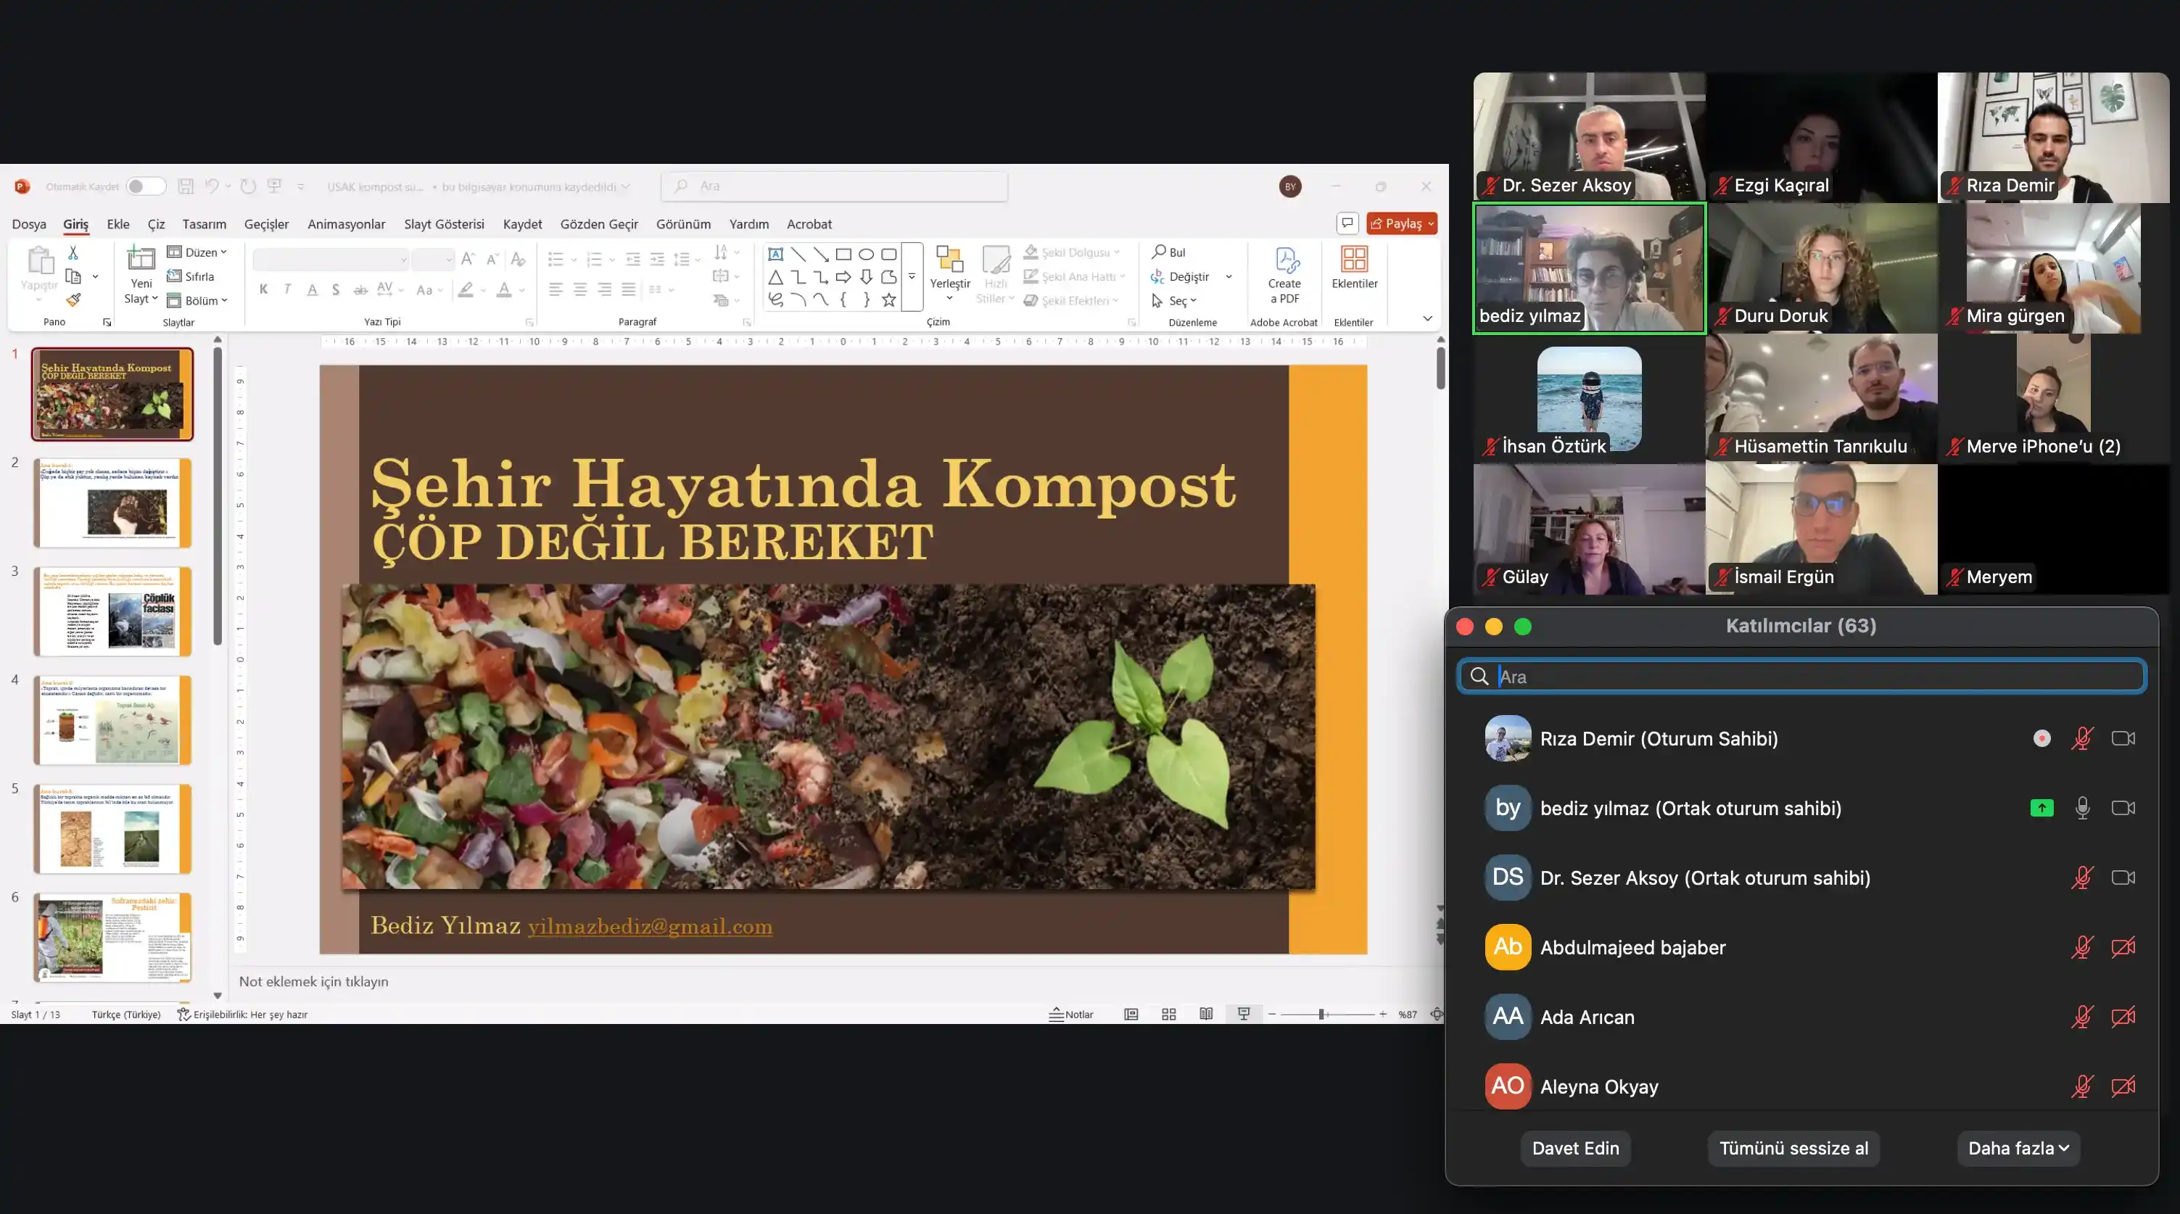Select the oval shape tool
2180x1214 pixels.
pyautogui.click(x=865, y=254)
